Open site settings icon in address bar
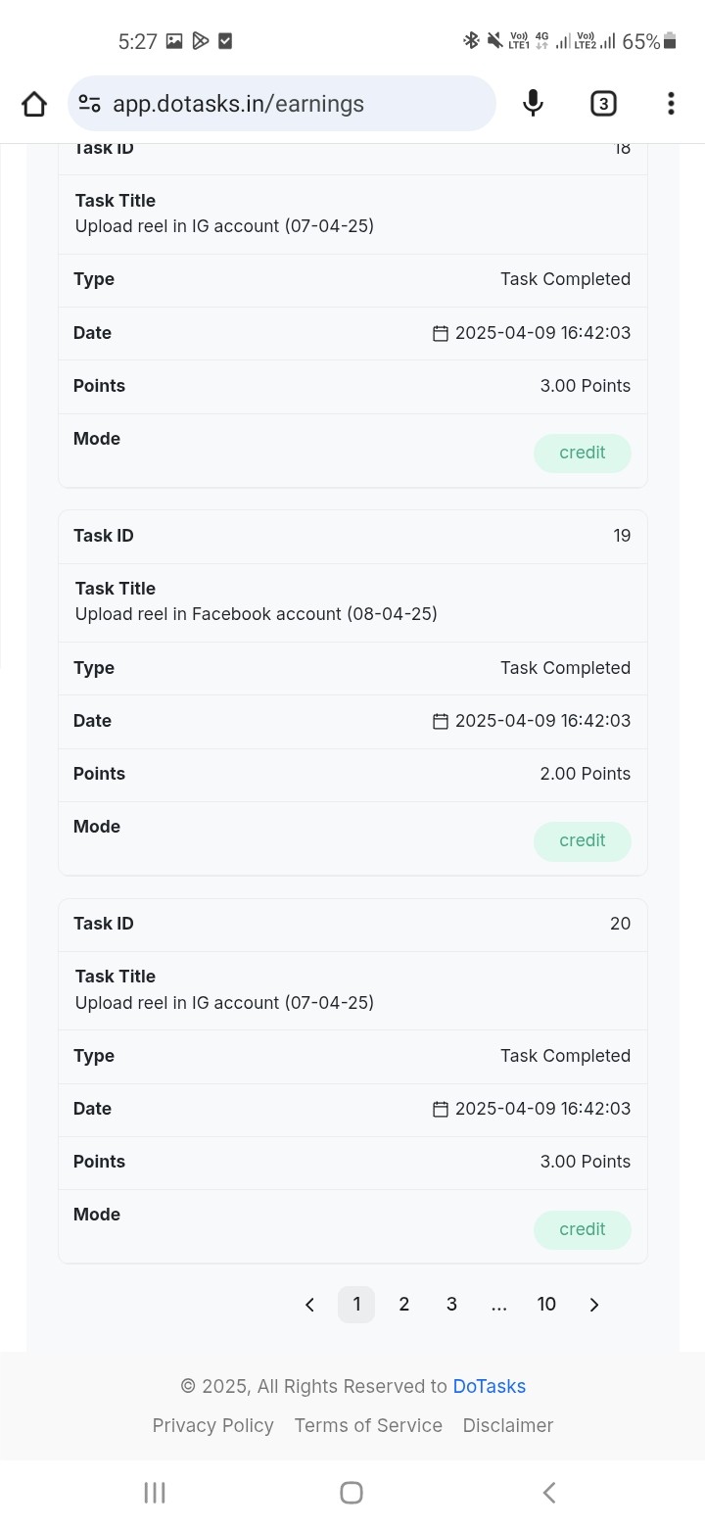The height and width of the screenshot is (1528, 705). click(89, 104)
